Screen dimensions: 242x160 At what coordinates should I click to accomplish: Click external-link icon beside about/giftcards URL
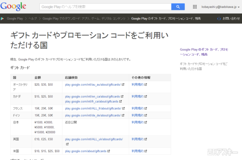click(x=108, y=151)
